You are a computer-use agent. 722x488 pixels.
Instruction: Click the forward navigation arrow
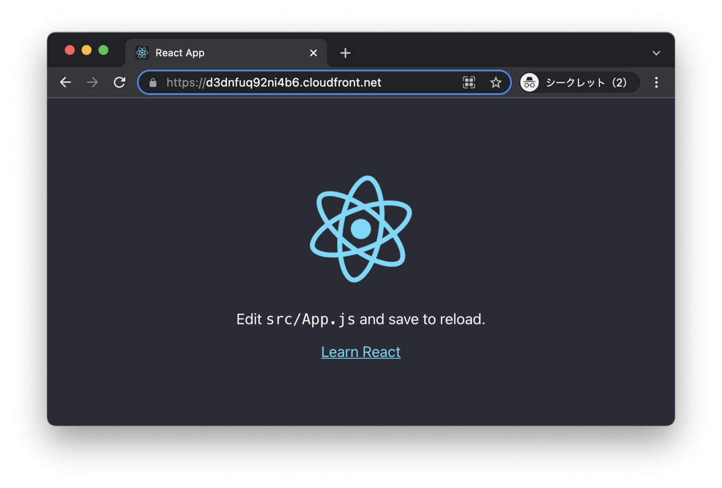pyautogui.click(x=92, y=82)
